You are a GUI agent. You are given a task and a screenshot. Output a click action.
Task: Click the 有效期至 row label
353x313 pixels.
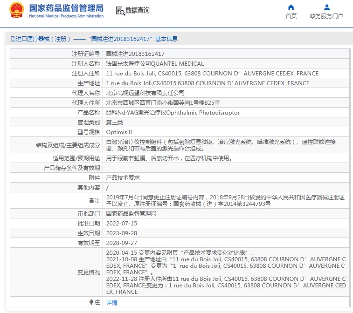tap(89, 243)
